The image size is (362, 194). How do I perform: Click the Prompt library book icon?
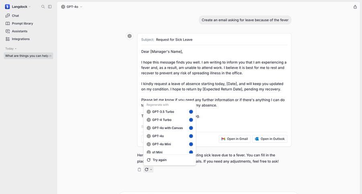[x=8, y=24]
